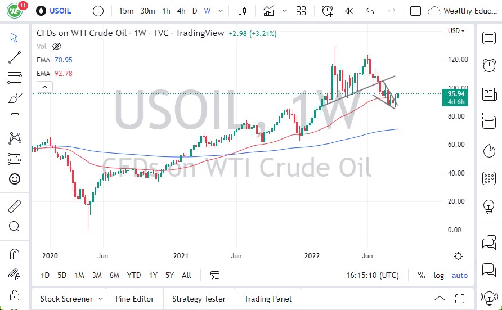This screenshot has height=310, width=502.
Task: Open the watchlist panel
Action: click(489, 38)
